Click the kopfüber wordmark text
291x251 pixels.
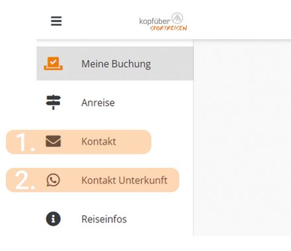(x=155, y=21)
